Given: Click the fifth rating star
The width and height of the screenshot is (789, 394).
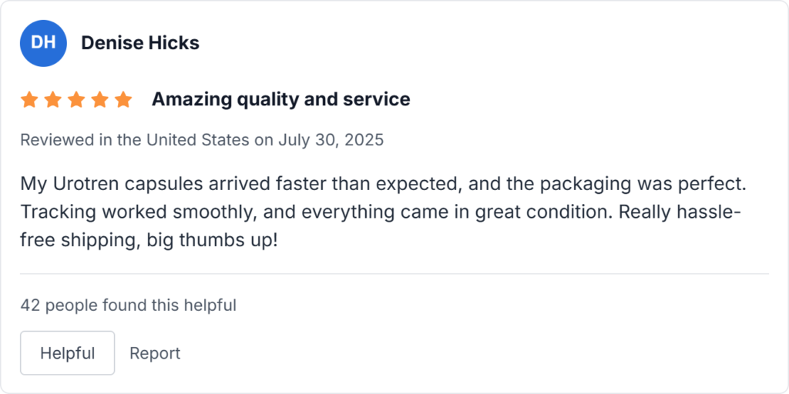Looking at the screenshot, I should tap(123, 99).
